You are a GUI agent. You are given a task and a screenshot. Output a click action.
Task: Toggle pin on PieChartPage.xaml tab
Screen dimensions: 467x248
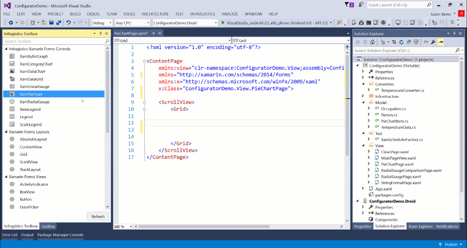[x=153, y=33]
